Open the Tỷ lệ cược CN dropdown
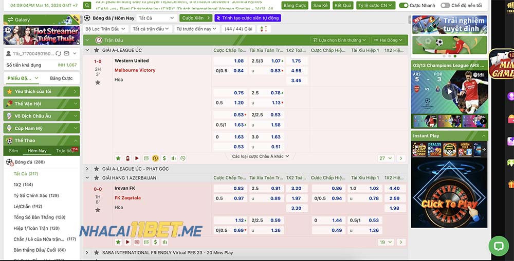 [x=376, y=6]
